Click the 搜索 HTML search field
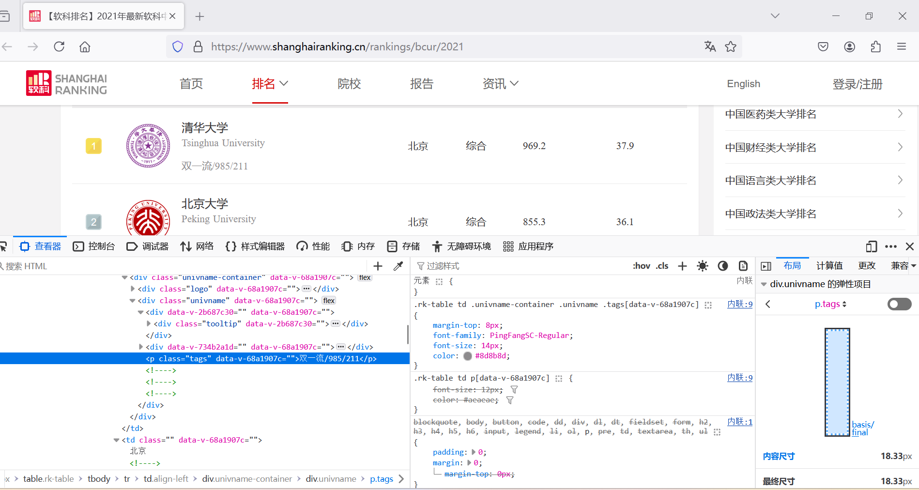 184,266
